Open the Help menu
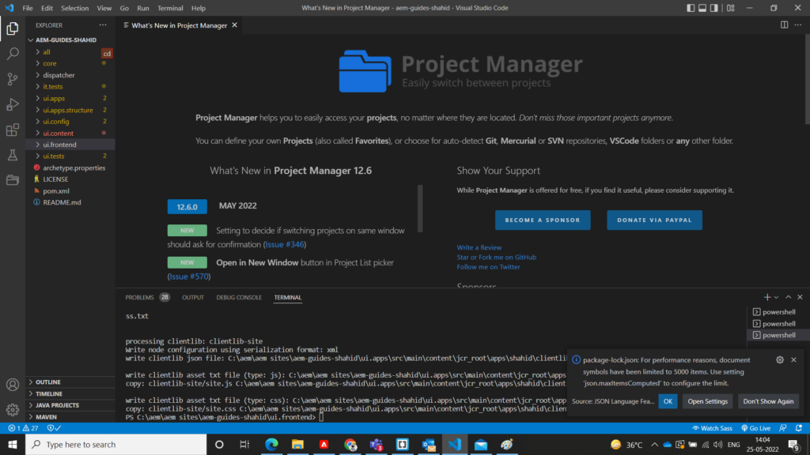Viewport: 810px width, 455px height. click(199, 8)
